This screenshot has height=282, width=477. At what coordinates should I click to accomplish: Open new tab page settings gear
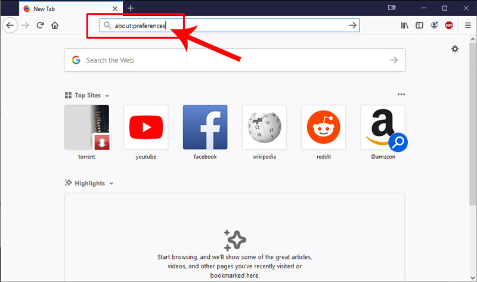click(x=455, y=49)
